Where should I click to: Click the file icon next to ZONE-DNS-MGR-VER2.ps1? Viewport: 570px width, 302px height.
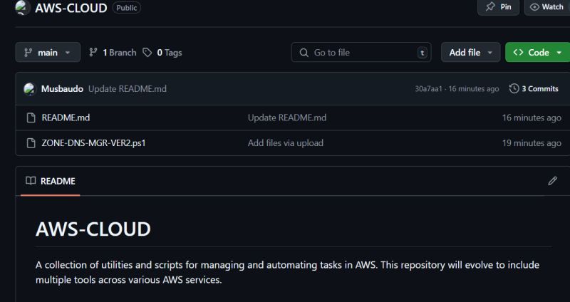coord(31,143)
